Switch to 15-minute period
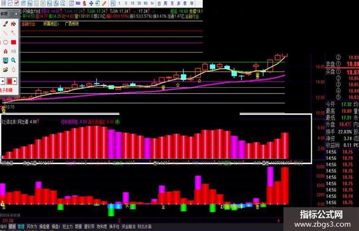359x231 pixels. tap(132, 3)
